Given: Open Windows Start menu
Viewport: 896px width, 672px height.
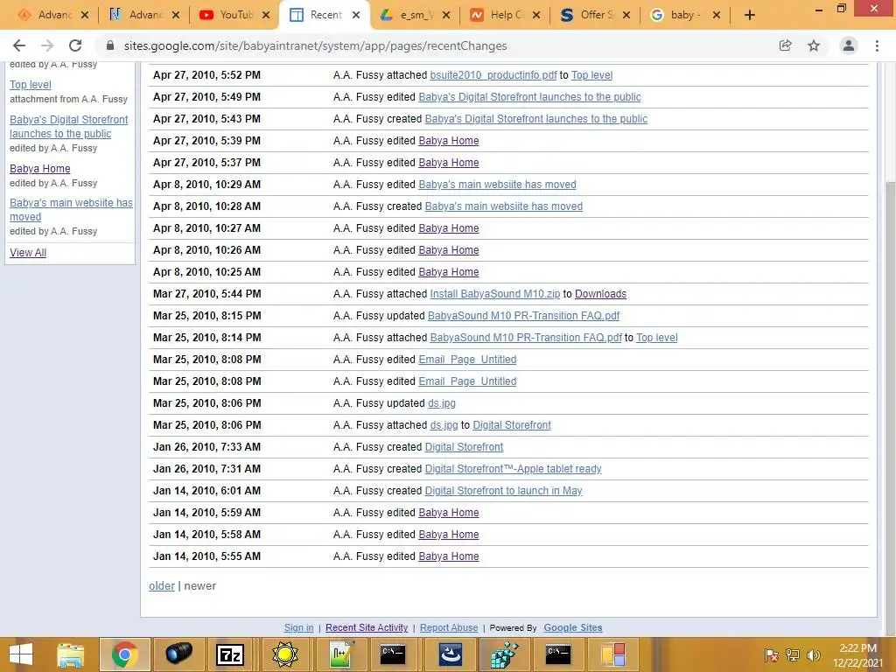Looking at the screenshot, I should [x=21, y=654].
